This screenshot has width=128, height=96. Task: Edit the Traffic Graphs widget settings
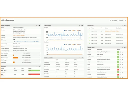80,26
